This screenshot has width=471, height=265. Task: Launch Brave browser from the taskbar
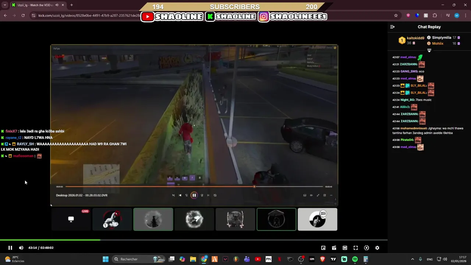tap(323, 259)
